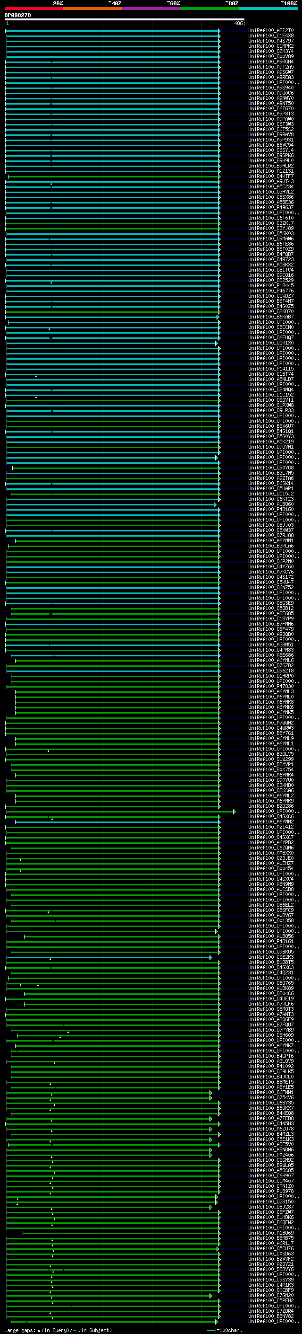Click the cyan ~100% identity legend segment
The image size is (302, 1334).
pyautogui.click(x=268, y=9)
